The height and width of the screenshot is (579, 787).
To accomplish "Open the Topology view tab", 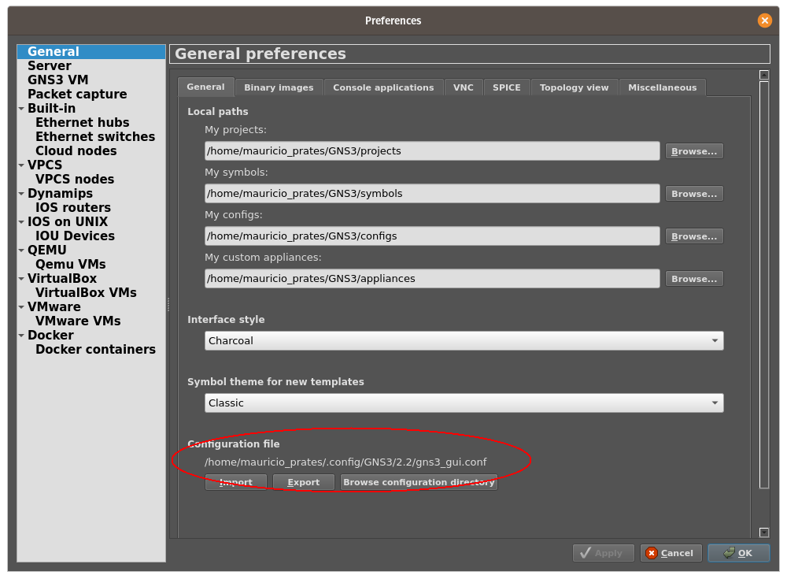I will pos(574,87).
